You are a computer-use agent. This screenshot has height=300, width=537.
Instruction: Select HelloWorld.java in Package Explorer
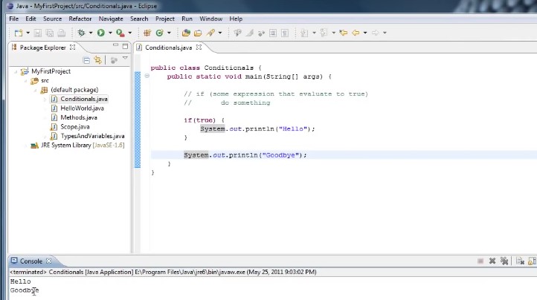(x=82, y=108)
